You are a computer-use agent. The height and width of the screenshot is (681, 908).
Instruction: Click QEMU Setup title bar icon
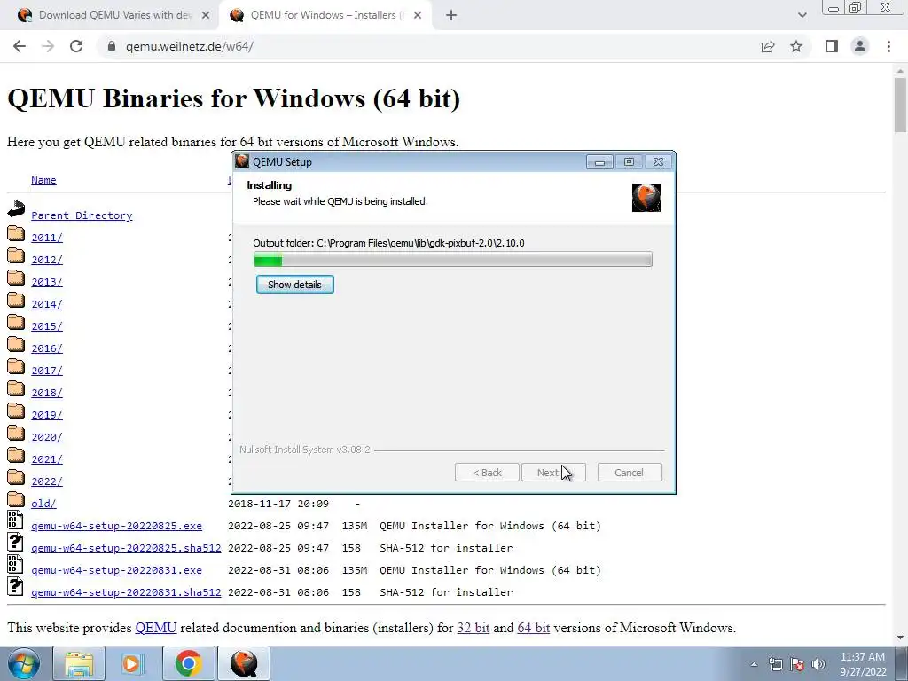pos(242,161)
